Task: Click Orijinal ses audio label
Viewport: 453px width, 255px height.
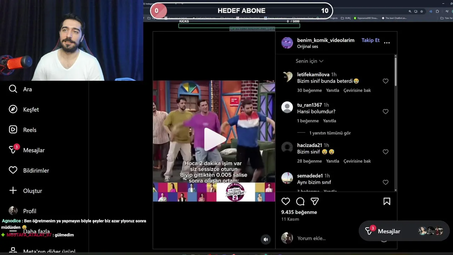Action: pyautogui.click(x=308, y=46)
